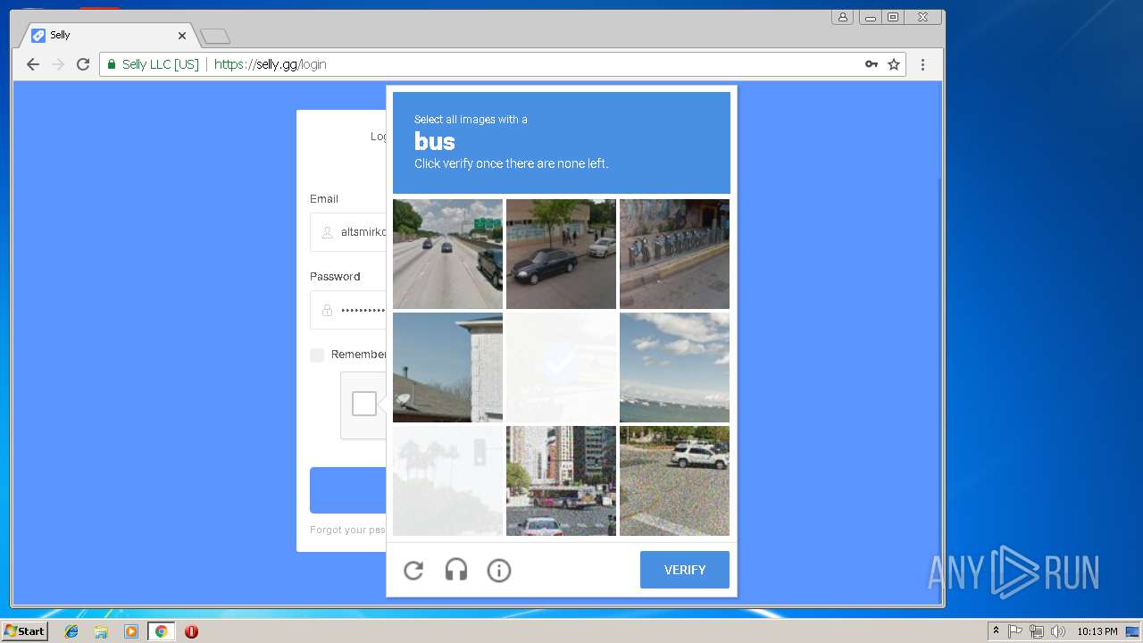Open a new tab

click(215, 37)
